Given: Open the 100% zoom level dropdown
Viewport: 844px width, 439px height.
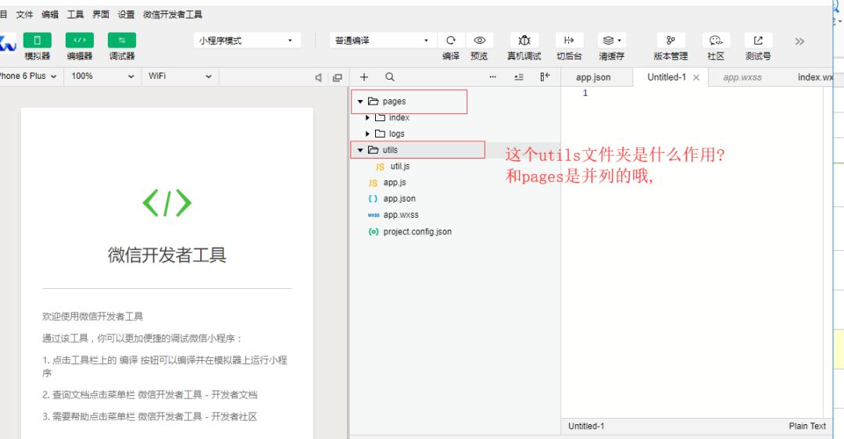Looking at the screenshot, I should (102, 77).
